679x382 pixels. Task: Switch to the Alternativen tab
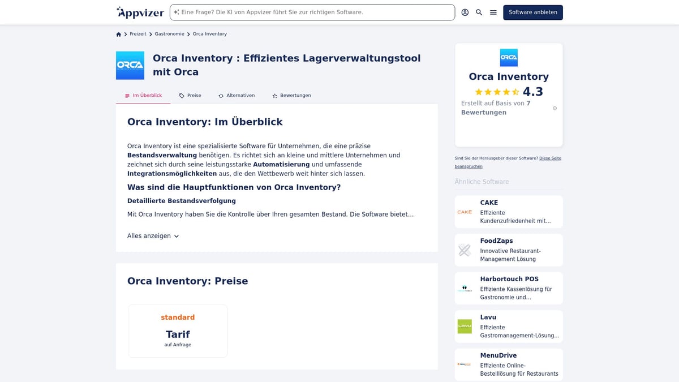(237, 95)
